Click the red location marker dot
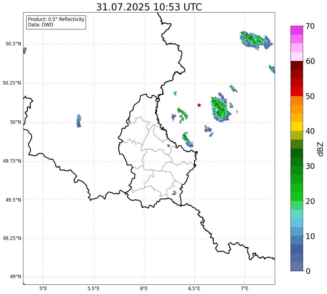Screen dimensions: 327x294 click(x=199, y=105)
